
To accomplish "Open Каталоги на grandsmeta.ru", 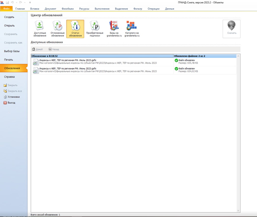I will (132, 29).
